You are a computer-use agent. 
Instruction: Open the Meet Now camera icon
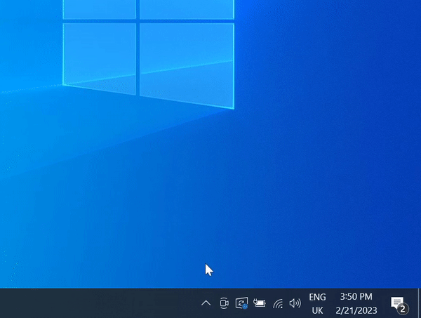coord(224,303)
